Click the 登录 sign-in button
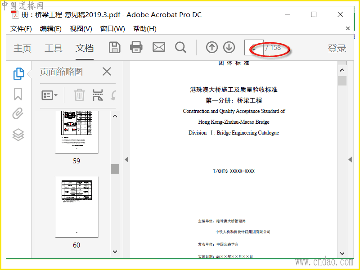The image size is (360, 270). (337, 48)
